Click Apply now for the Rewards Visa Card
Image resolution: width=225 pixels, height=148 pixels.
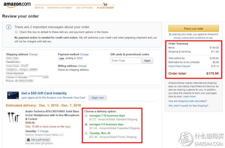tap(97, 98)
